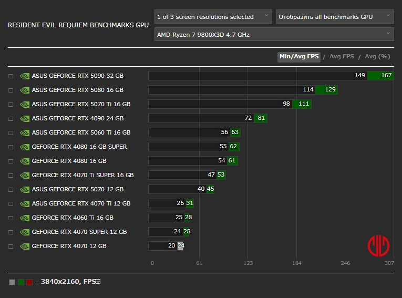
Task: Click NVIDIA icon for RTX 5060 Ti
Action: point(25,132)
